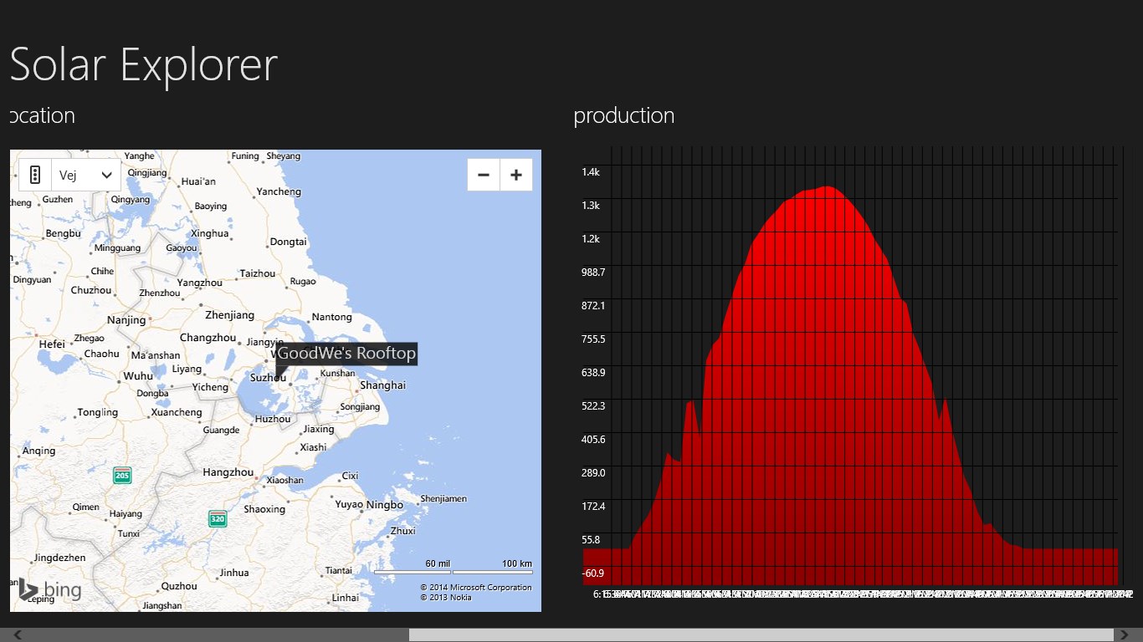Click the highway 320 shield marker
Viewport: 1143px width, 642px height.
tap(218, 519)
